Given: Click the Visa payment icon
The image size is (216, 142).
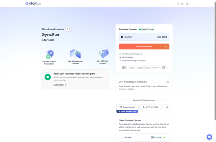Looking at the screenshot, I should click(x=132, y=68).
